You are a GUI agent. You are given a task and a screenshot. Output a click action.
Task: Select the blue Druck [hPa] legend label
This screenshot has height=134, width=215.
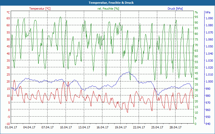tap(175, 9)
